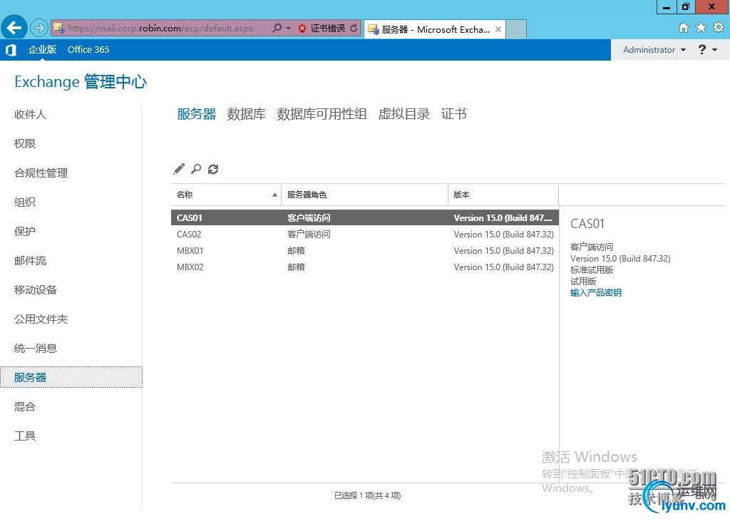Open 权限 in left navigation

tap(25, 143)
